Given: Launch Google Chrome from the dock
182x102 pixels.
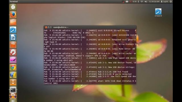Looking at the screenshot, I should [13, 67].
